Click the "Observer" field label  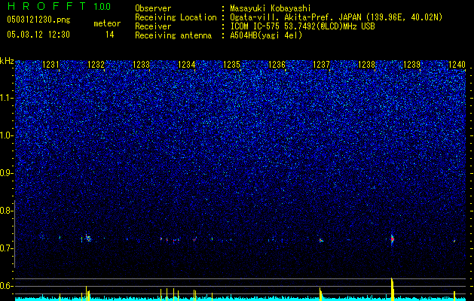[x=153, y=8]
